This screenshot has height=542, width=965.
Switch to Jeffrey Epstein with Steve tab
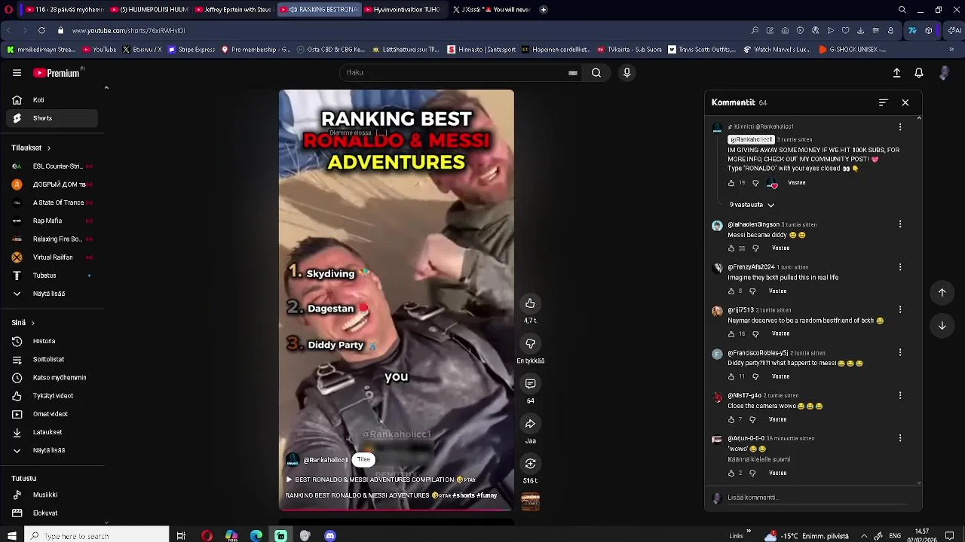[233, 10]
